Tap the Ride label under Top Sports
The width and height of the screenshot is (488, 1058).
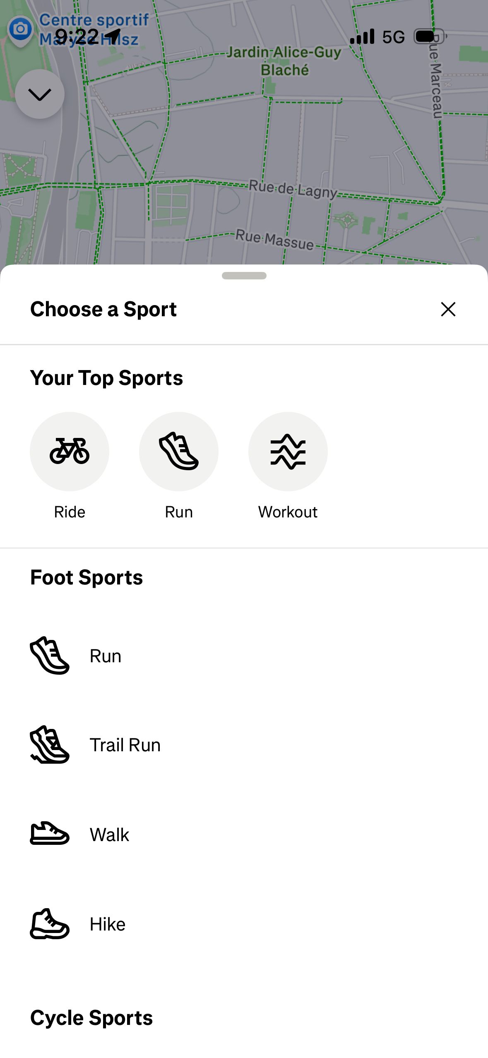click(x=70, y=512)
